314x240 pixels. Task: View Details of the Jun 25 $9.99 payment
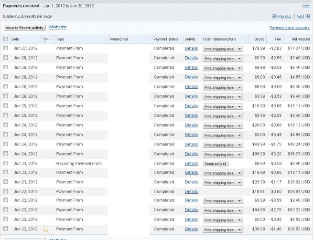191,115
